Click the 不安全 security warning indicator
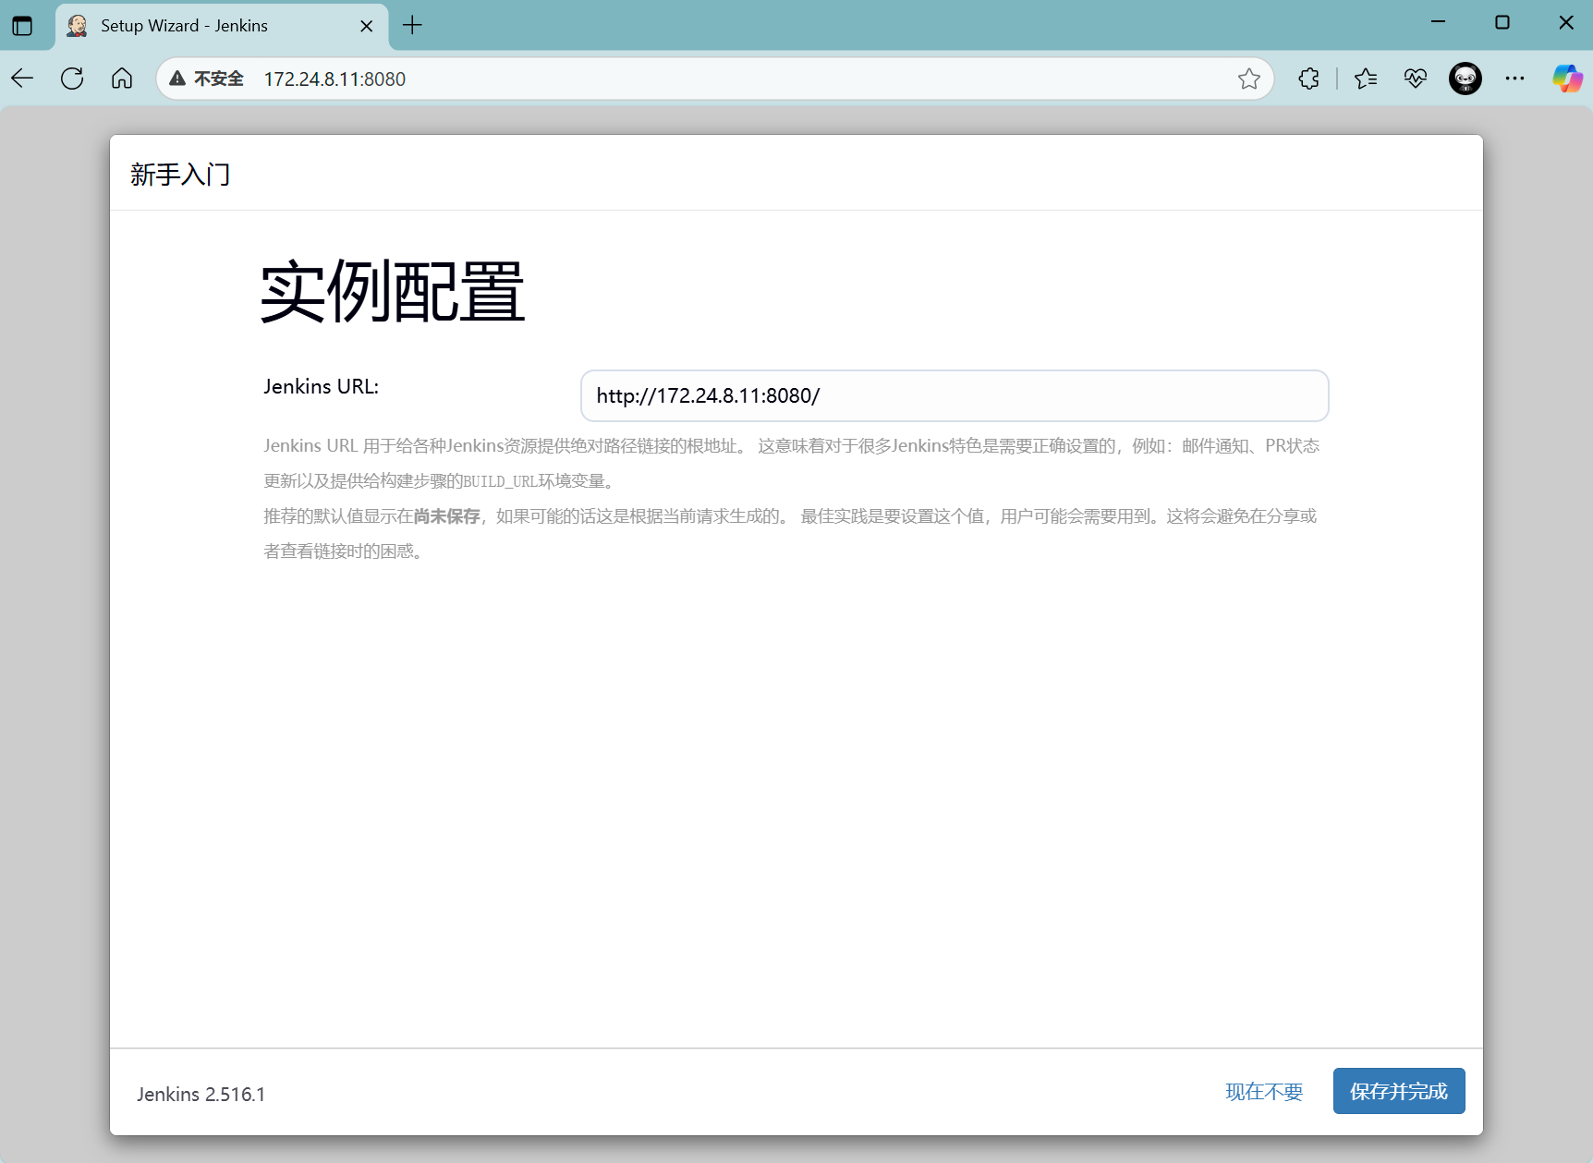This screenshot has width=1593, height=1163. 207,79
